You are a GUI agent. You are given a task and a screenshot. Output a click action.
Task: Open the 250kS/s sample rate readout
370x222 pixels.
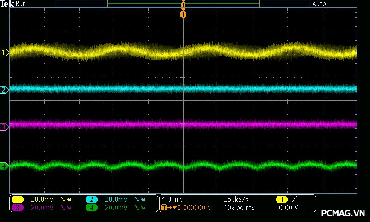tap(236, 199)
